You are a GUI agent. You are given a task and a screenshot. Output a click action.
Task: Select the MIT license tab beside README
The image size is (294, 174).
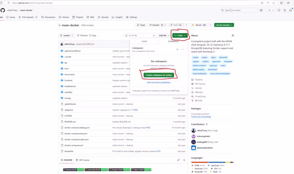coord(82,160)
